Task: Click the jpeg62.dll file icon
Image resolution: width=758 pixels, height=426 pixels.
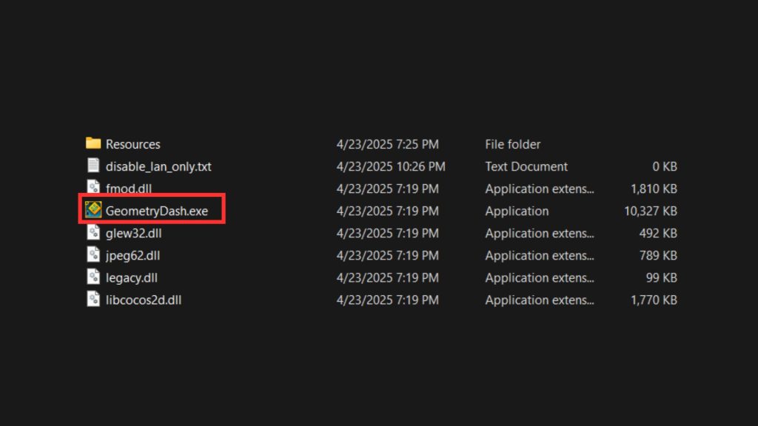Action: coord(93,255)
